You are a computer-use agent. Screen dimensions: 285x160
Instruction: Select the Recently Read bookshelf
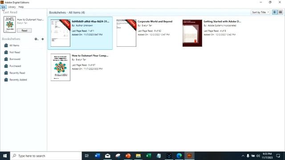pyautogui.click(x=17, y=73)
